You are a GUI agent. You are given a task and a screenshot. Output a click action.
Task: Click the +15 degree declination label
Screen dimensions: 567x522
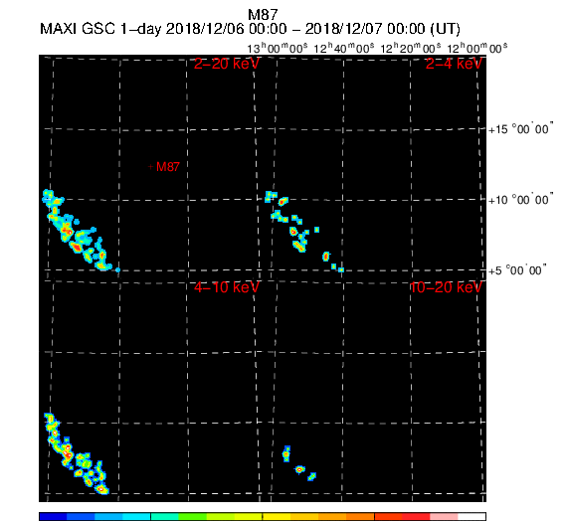(520, 129)
